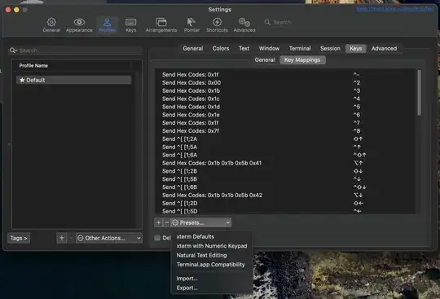This screenshot has height=299, width=440.
Task: Select the Send ^[ [1;6B row
Action: tap(286, 187)
